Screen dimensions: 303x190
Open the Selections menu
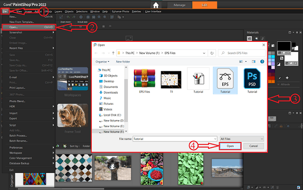tap(82, 11)
